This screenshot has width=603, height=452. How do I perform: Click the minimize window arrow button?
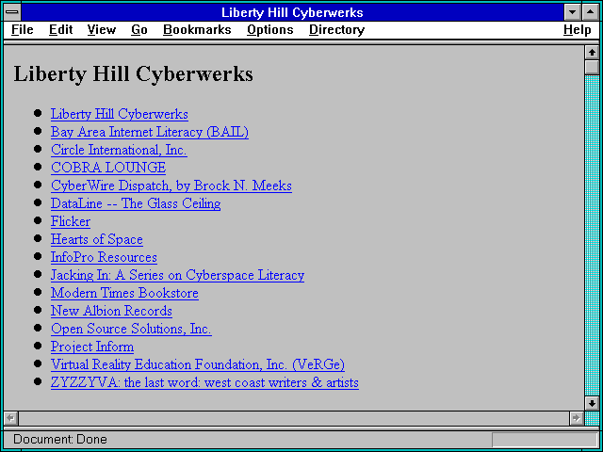(573, 12)
